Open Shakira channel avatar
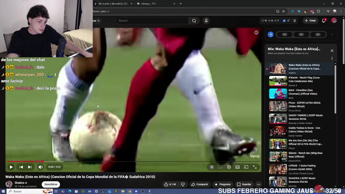 [x=9, y=184]
